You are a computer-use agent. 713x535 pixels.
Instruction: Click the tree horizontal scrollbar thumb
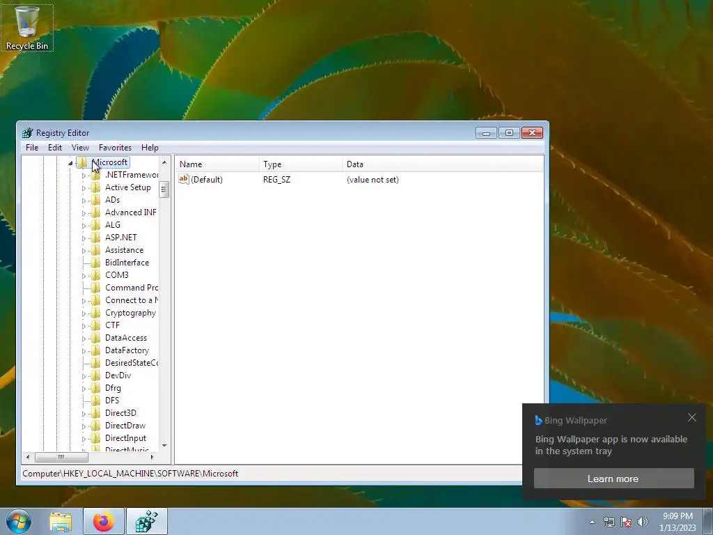pyautogui.click(x=61, y=457)
